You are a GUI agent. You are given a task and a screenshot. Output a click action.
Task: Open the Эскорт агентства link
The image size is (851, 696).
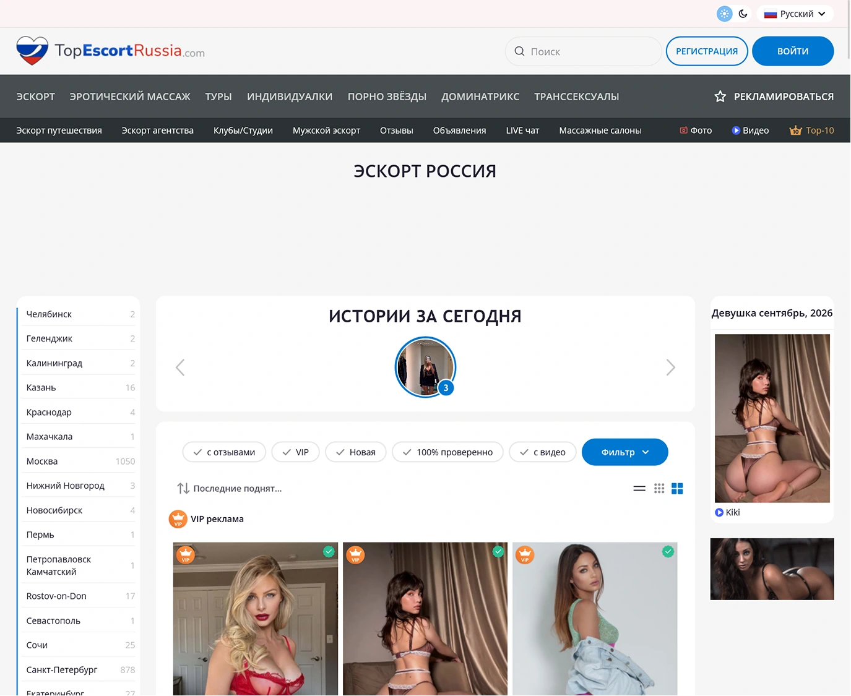pyautogui.click(x=158, y=131)
